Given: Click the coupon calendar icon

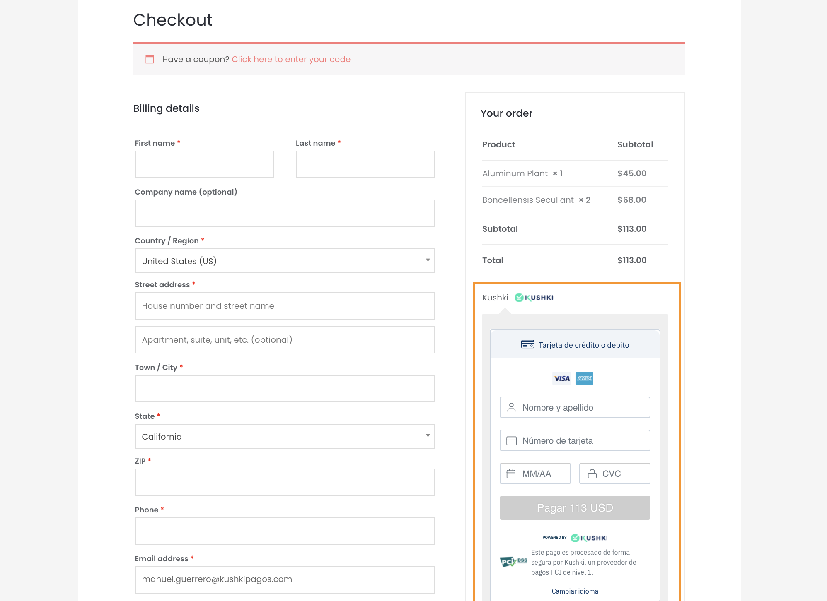Looking at the screenshot, I should pyautogui.click(x=150, y=59).
